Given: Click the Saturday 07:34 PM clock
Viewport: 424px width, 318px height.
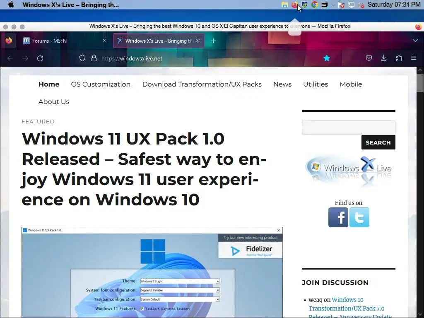Looking at the screenshot, I should (x=394, y=5).
